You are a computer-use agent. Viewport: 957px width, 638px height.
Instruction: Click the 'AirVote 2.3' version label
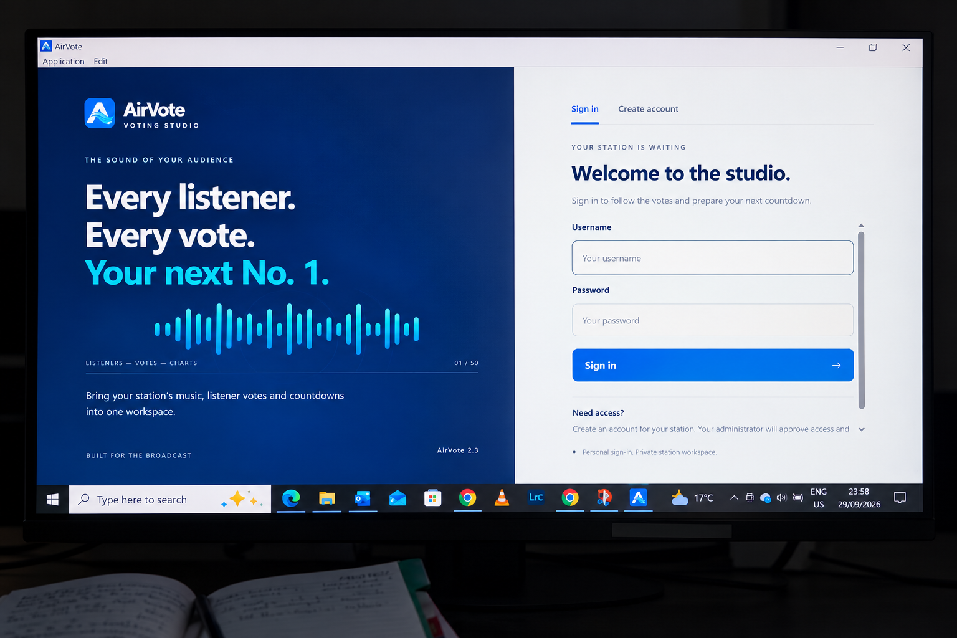[458, 450]
